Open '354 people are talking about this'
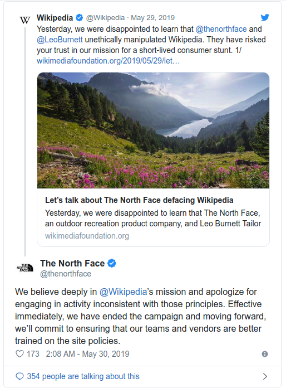This screenshot has width=286, height=388. click(x=83, y=376)
